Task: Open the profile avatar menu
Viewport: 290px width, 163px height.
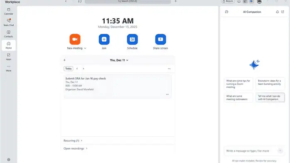Action: coord(259,2)
